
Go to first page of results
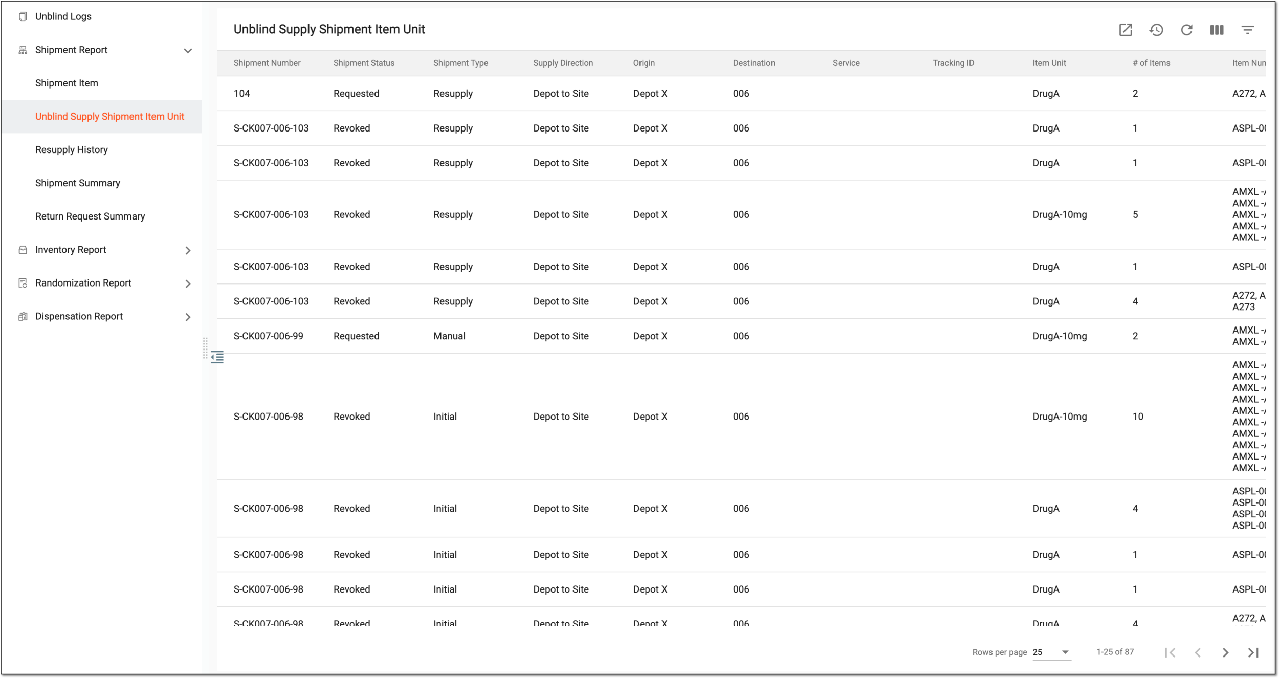[1170, 652]
